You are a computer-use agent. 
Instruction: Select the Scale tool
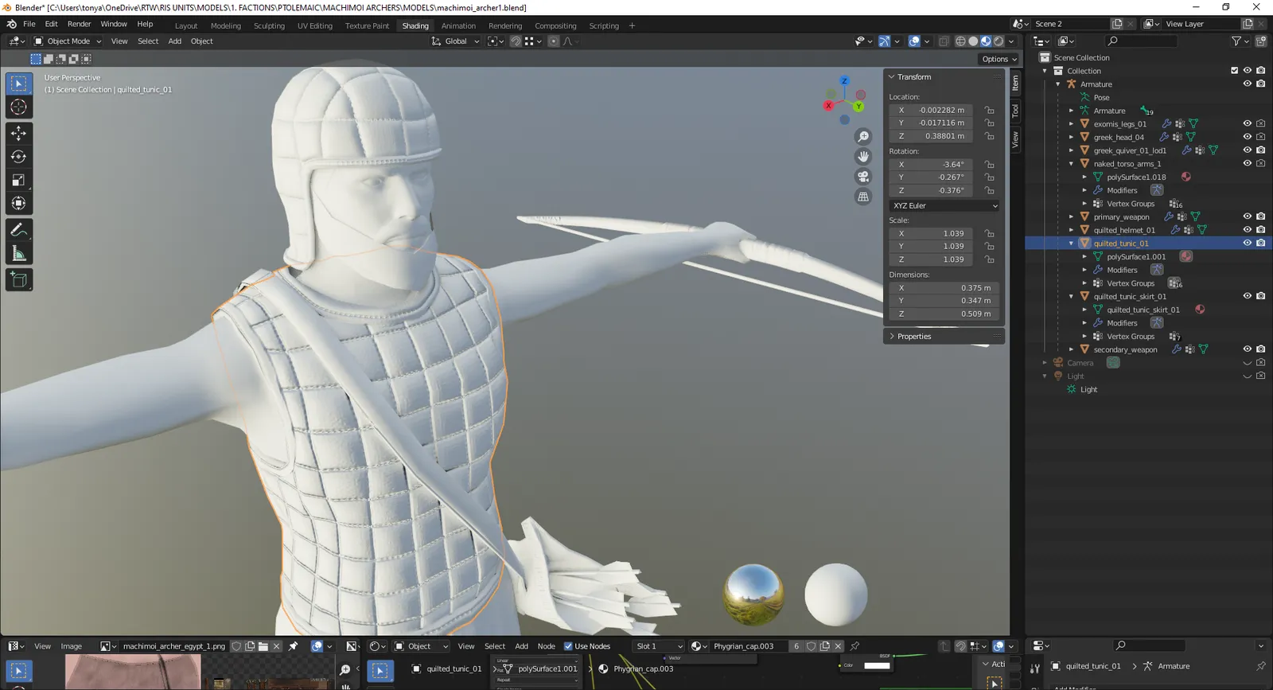pyautogui.click(x=19, y=181)
